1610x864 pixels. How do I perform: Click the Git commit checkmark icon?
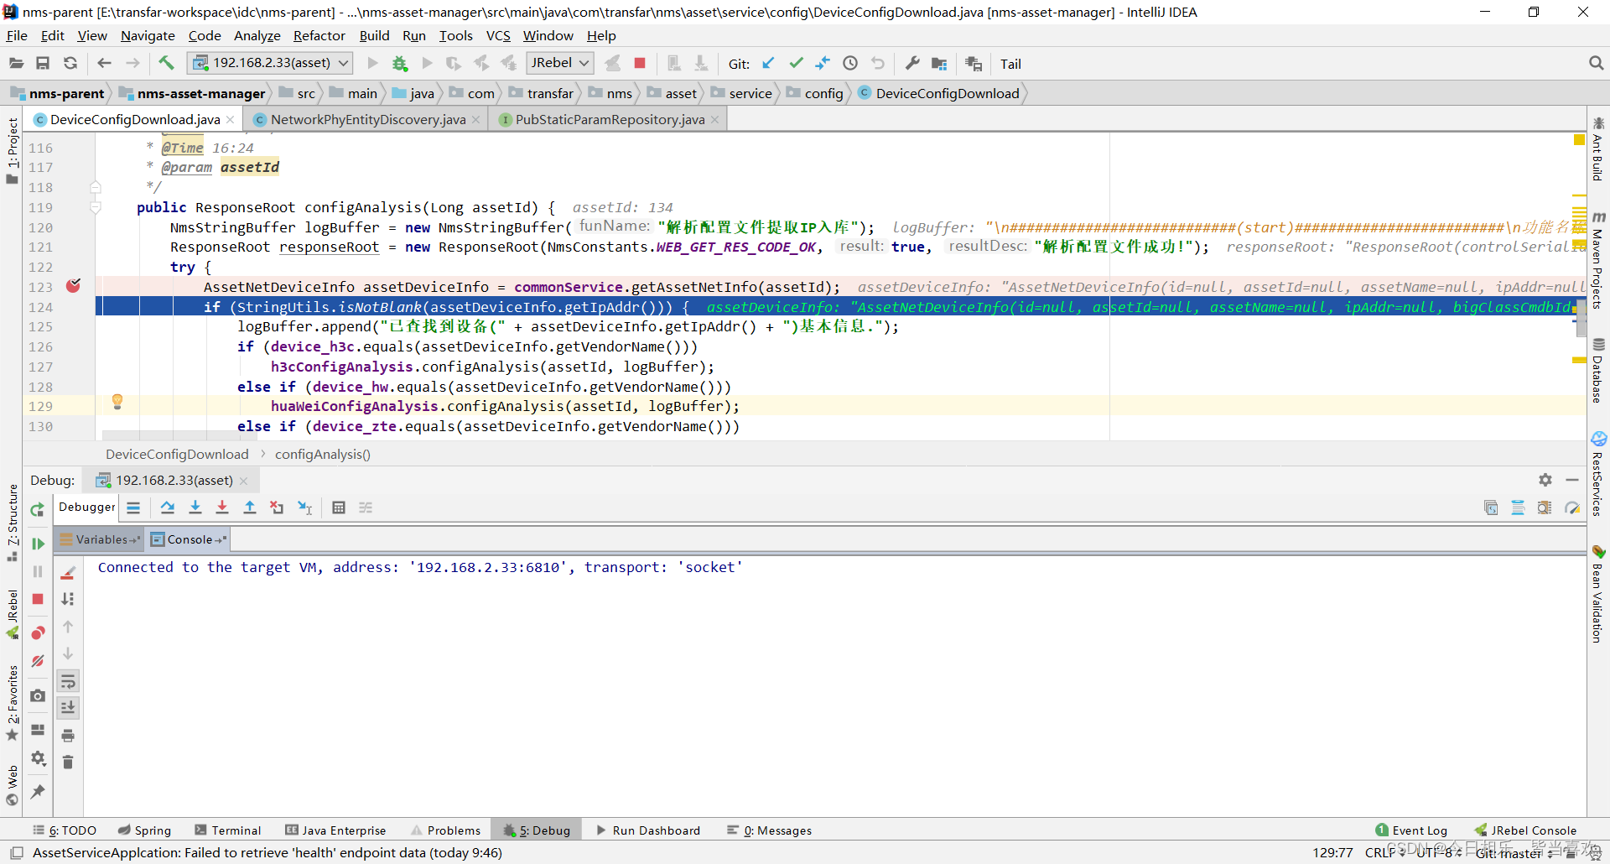[796, 63]
